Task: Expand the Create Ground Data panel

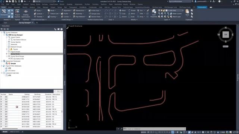Action: (39, 20)
